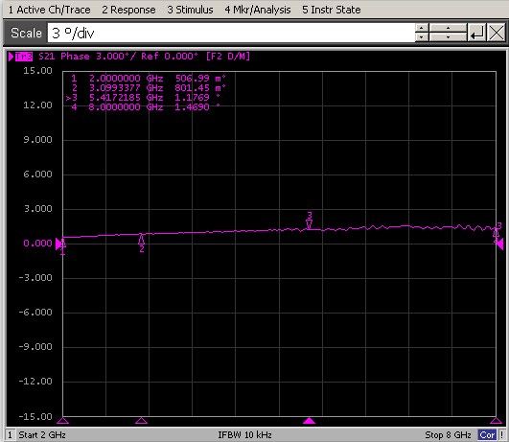This screenshot has height=442, width=509.
Task: Open the 4 Mkr/Analysis menu
Action: [258, 10]
